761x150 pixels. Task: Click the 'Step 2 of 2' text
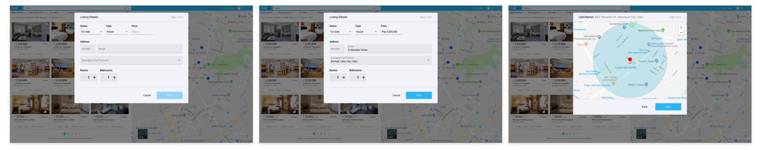(x=675, y=17)
